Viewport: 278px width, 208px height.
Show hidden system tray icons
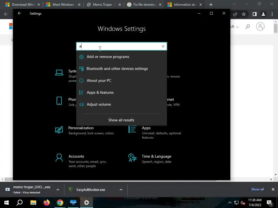point(230,203)
